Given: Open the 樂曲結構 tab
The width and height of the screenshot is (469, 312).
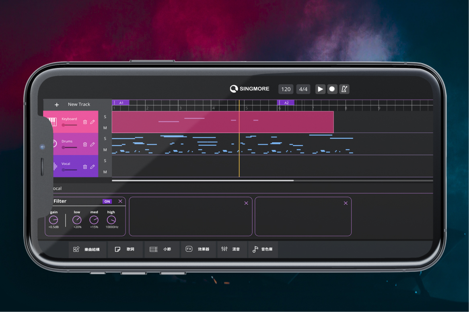Looking at the screenshot, I should [87, 249].
